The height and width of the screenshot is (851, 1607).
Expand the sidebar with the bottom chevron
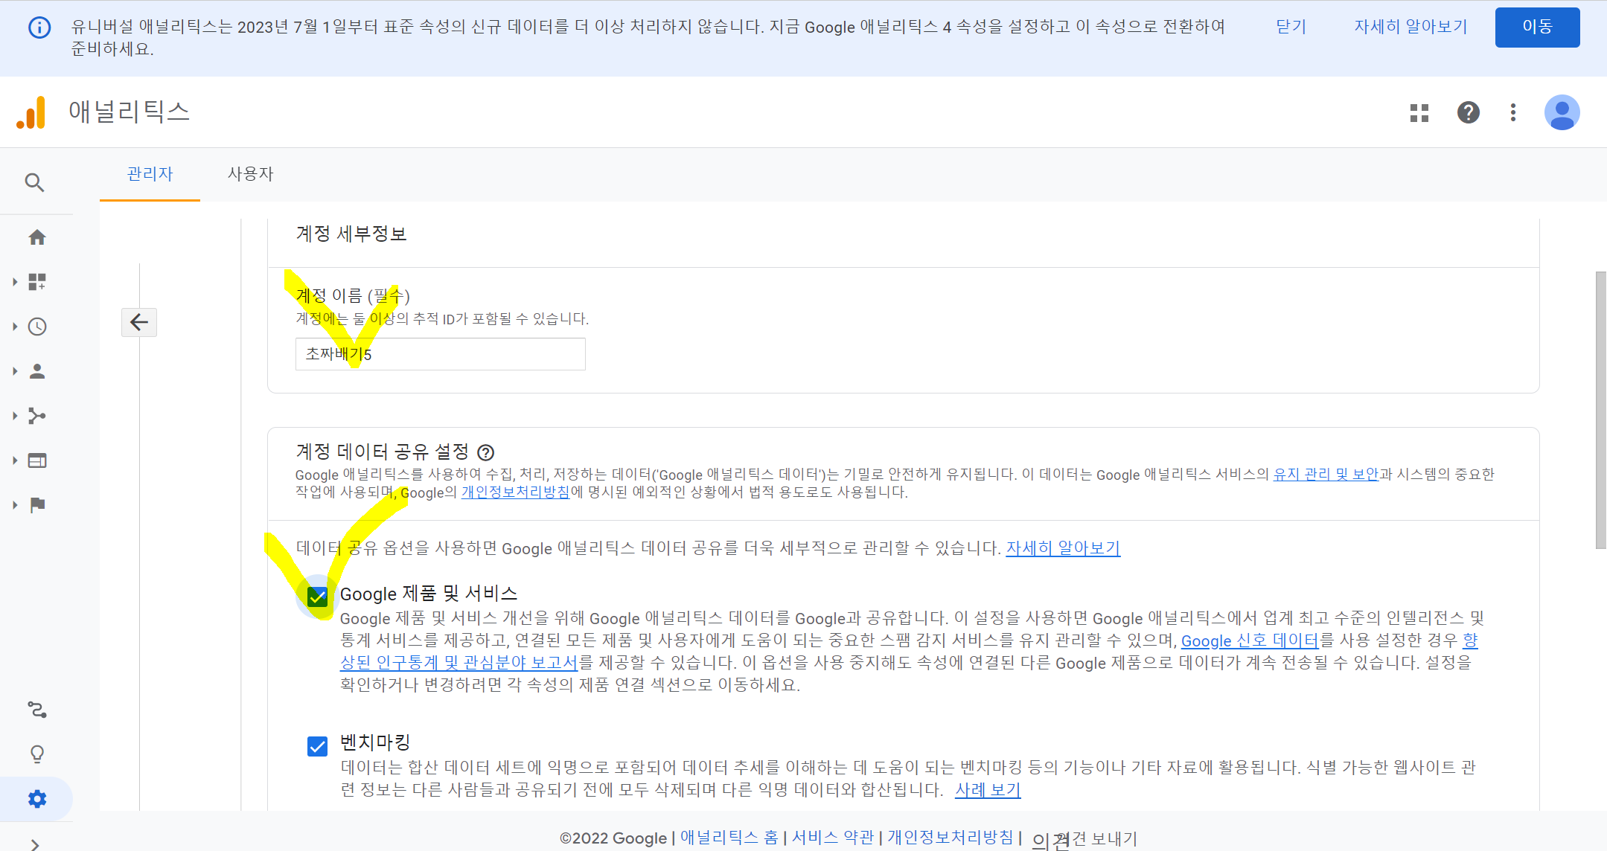tap(35, 844)
